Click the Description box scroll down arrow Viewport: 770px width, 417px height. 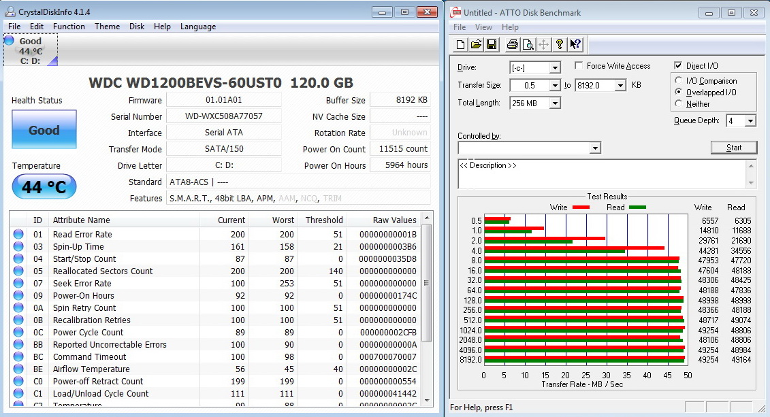pos(751,182)
